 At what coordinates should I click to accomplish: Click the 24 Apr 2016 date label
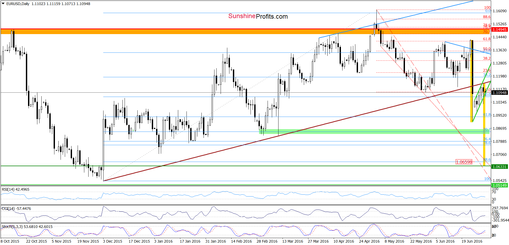coord(369,241)
